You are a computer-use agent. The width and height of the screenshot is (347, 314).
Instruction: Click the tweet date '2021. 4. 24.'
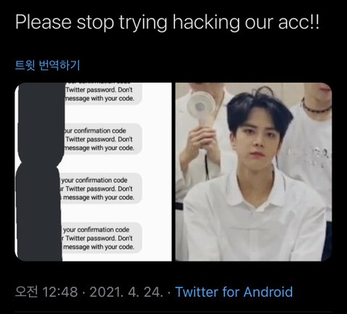[127, 292]
